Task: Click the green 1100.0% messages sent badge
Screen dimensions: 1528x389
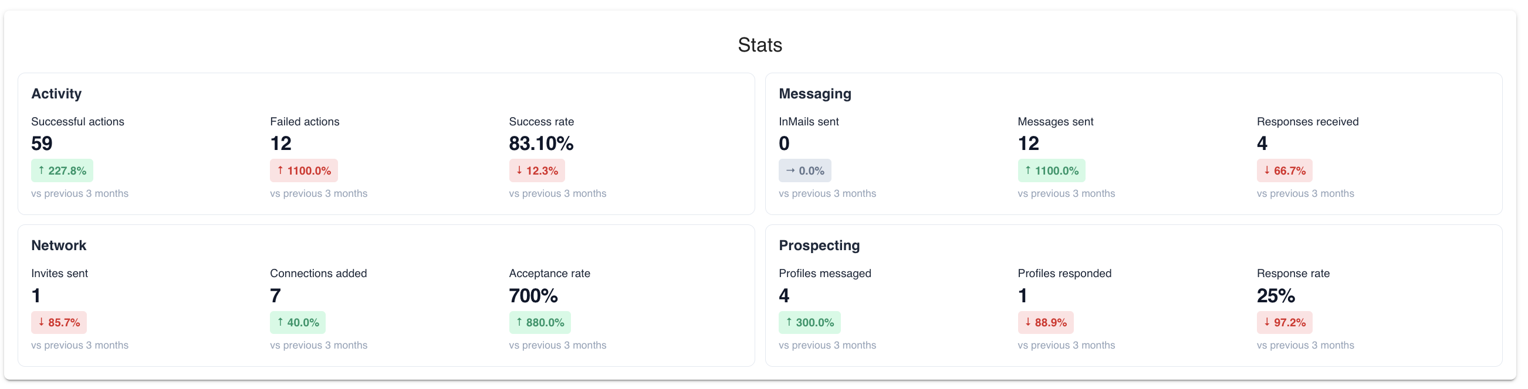Action: pos(1052,170)
